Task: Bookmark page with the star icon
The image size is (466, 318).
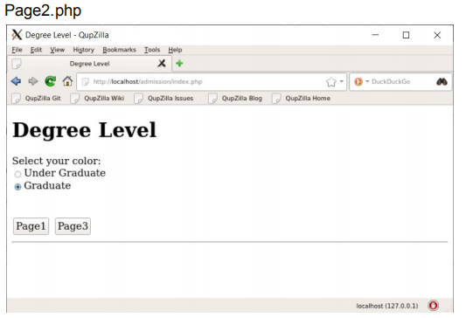Action: coord(331,81)
